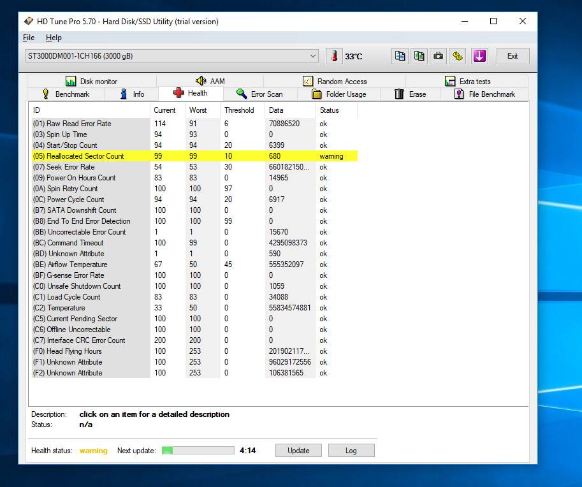The height and width of the screenshot is (487, 582).
Task: Click the purple down-arrow toolbar icon
Action: pos(479,56)
